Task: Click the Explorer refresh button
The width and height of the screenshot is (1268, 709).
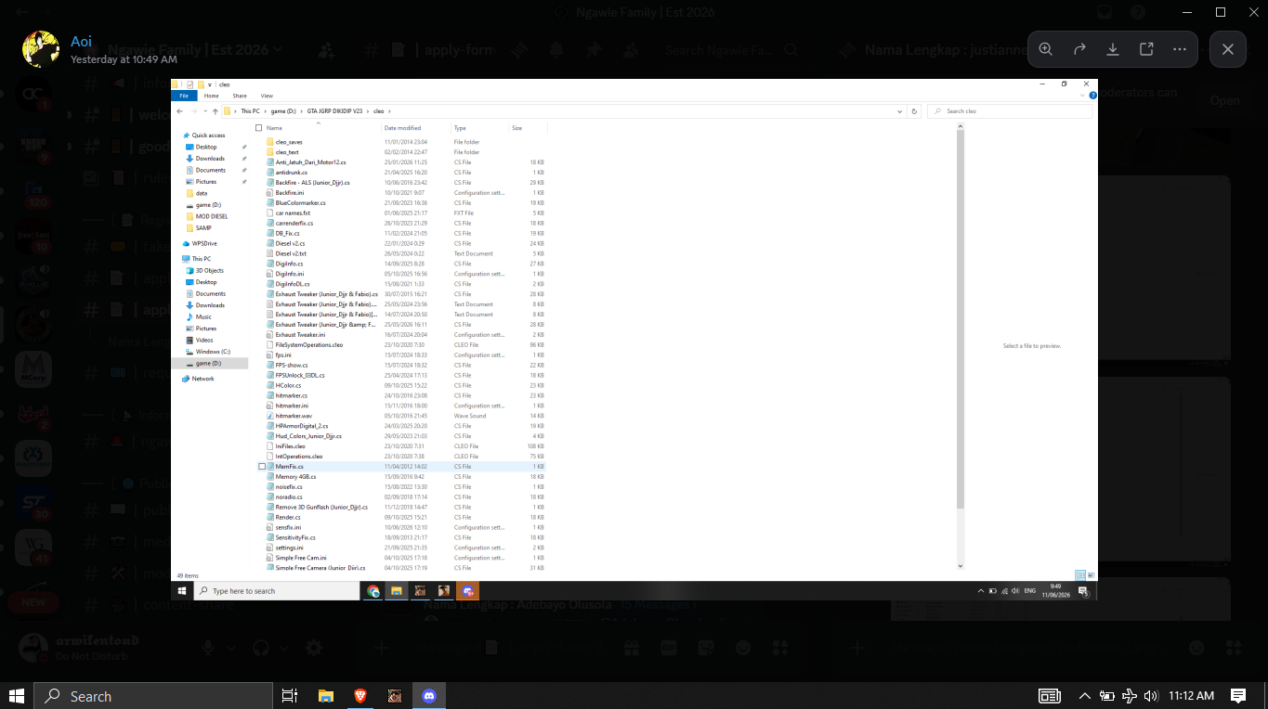Action: [x=915, y=111]
